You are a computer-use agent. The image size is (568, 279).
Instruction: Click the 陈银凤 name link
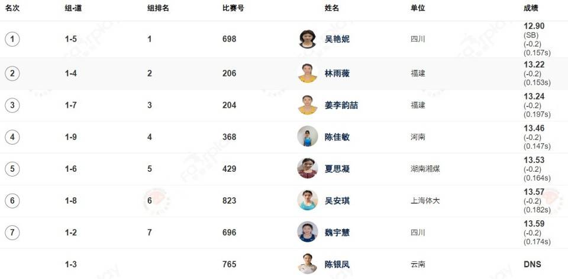(x=337, y=264)
